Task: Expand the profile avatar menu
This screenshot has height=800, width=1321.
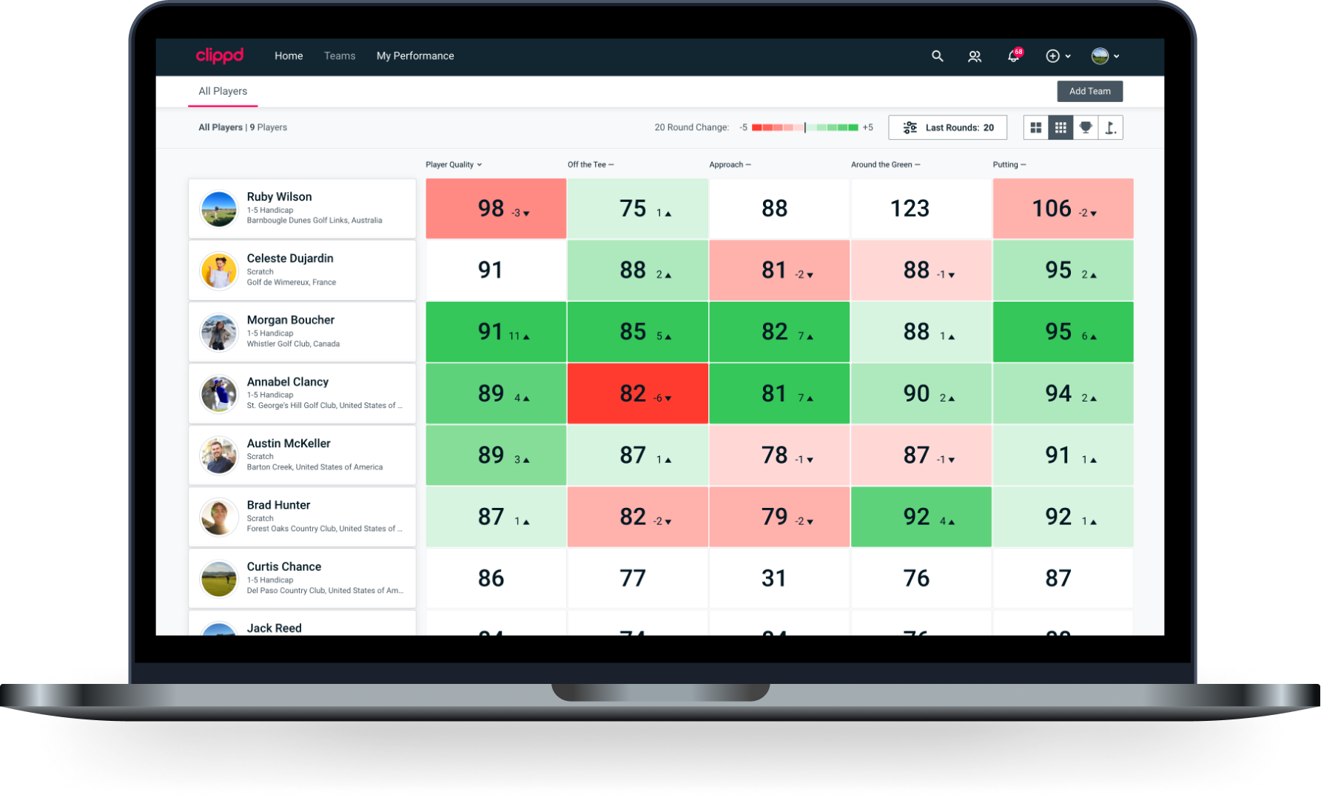Action: coord(1104,56)
